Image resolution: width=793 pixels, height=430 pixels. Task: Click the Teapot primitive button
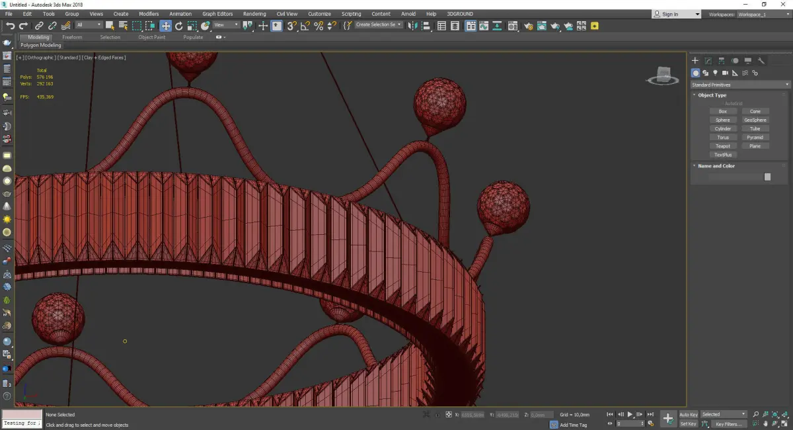click(x=723, y=146)
